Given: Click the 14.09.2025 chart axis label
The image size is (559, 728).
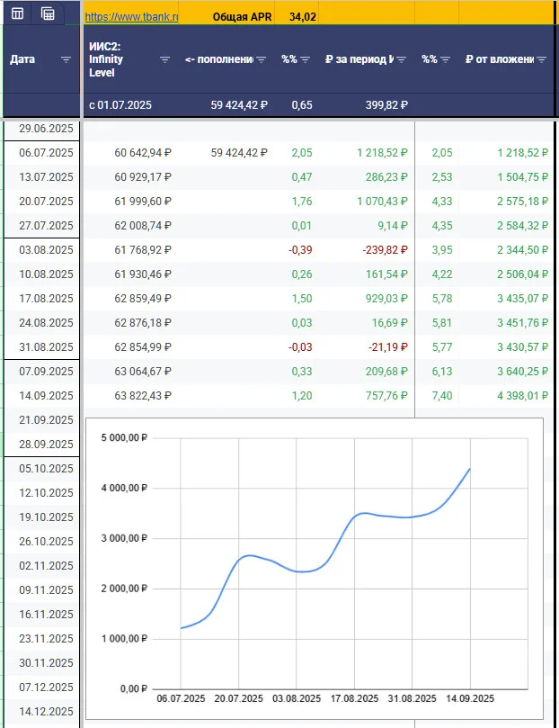Looking at the screenshot, I should click(x=470, y=698).
